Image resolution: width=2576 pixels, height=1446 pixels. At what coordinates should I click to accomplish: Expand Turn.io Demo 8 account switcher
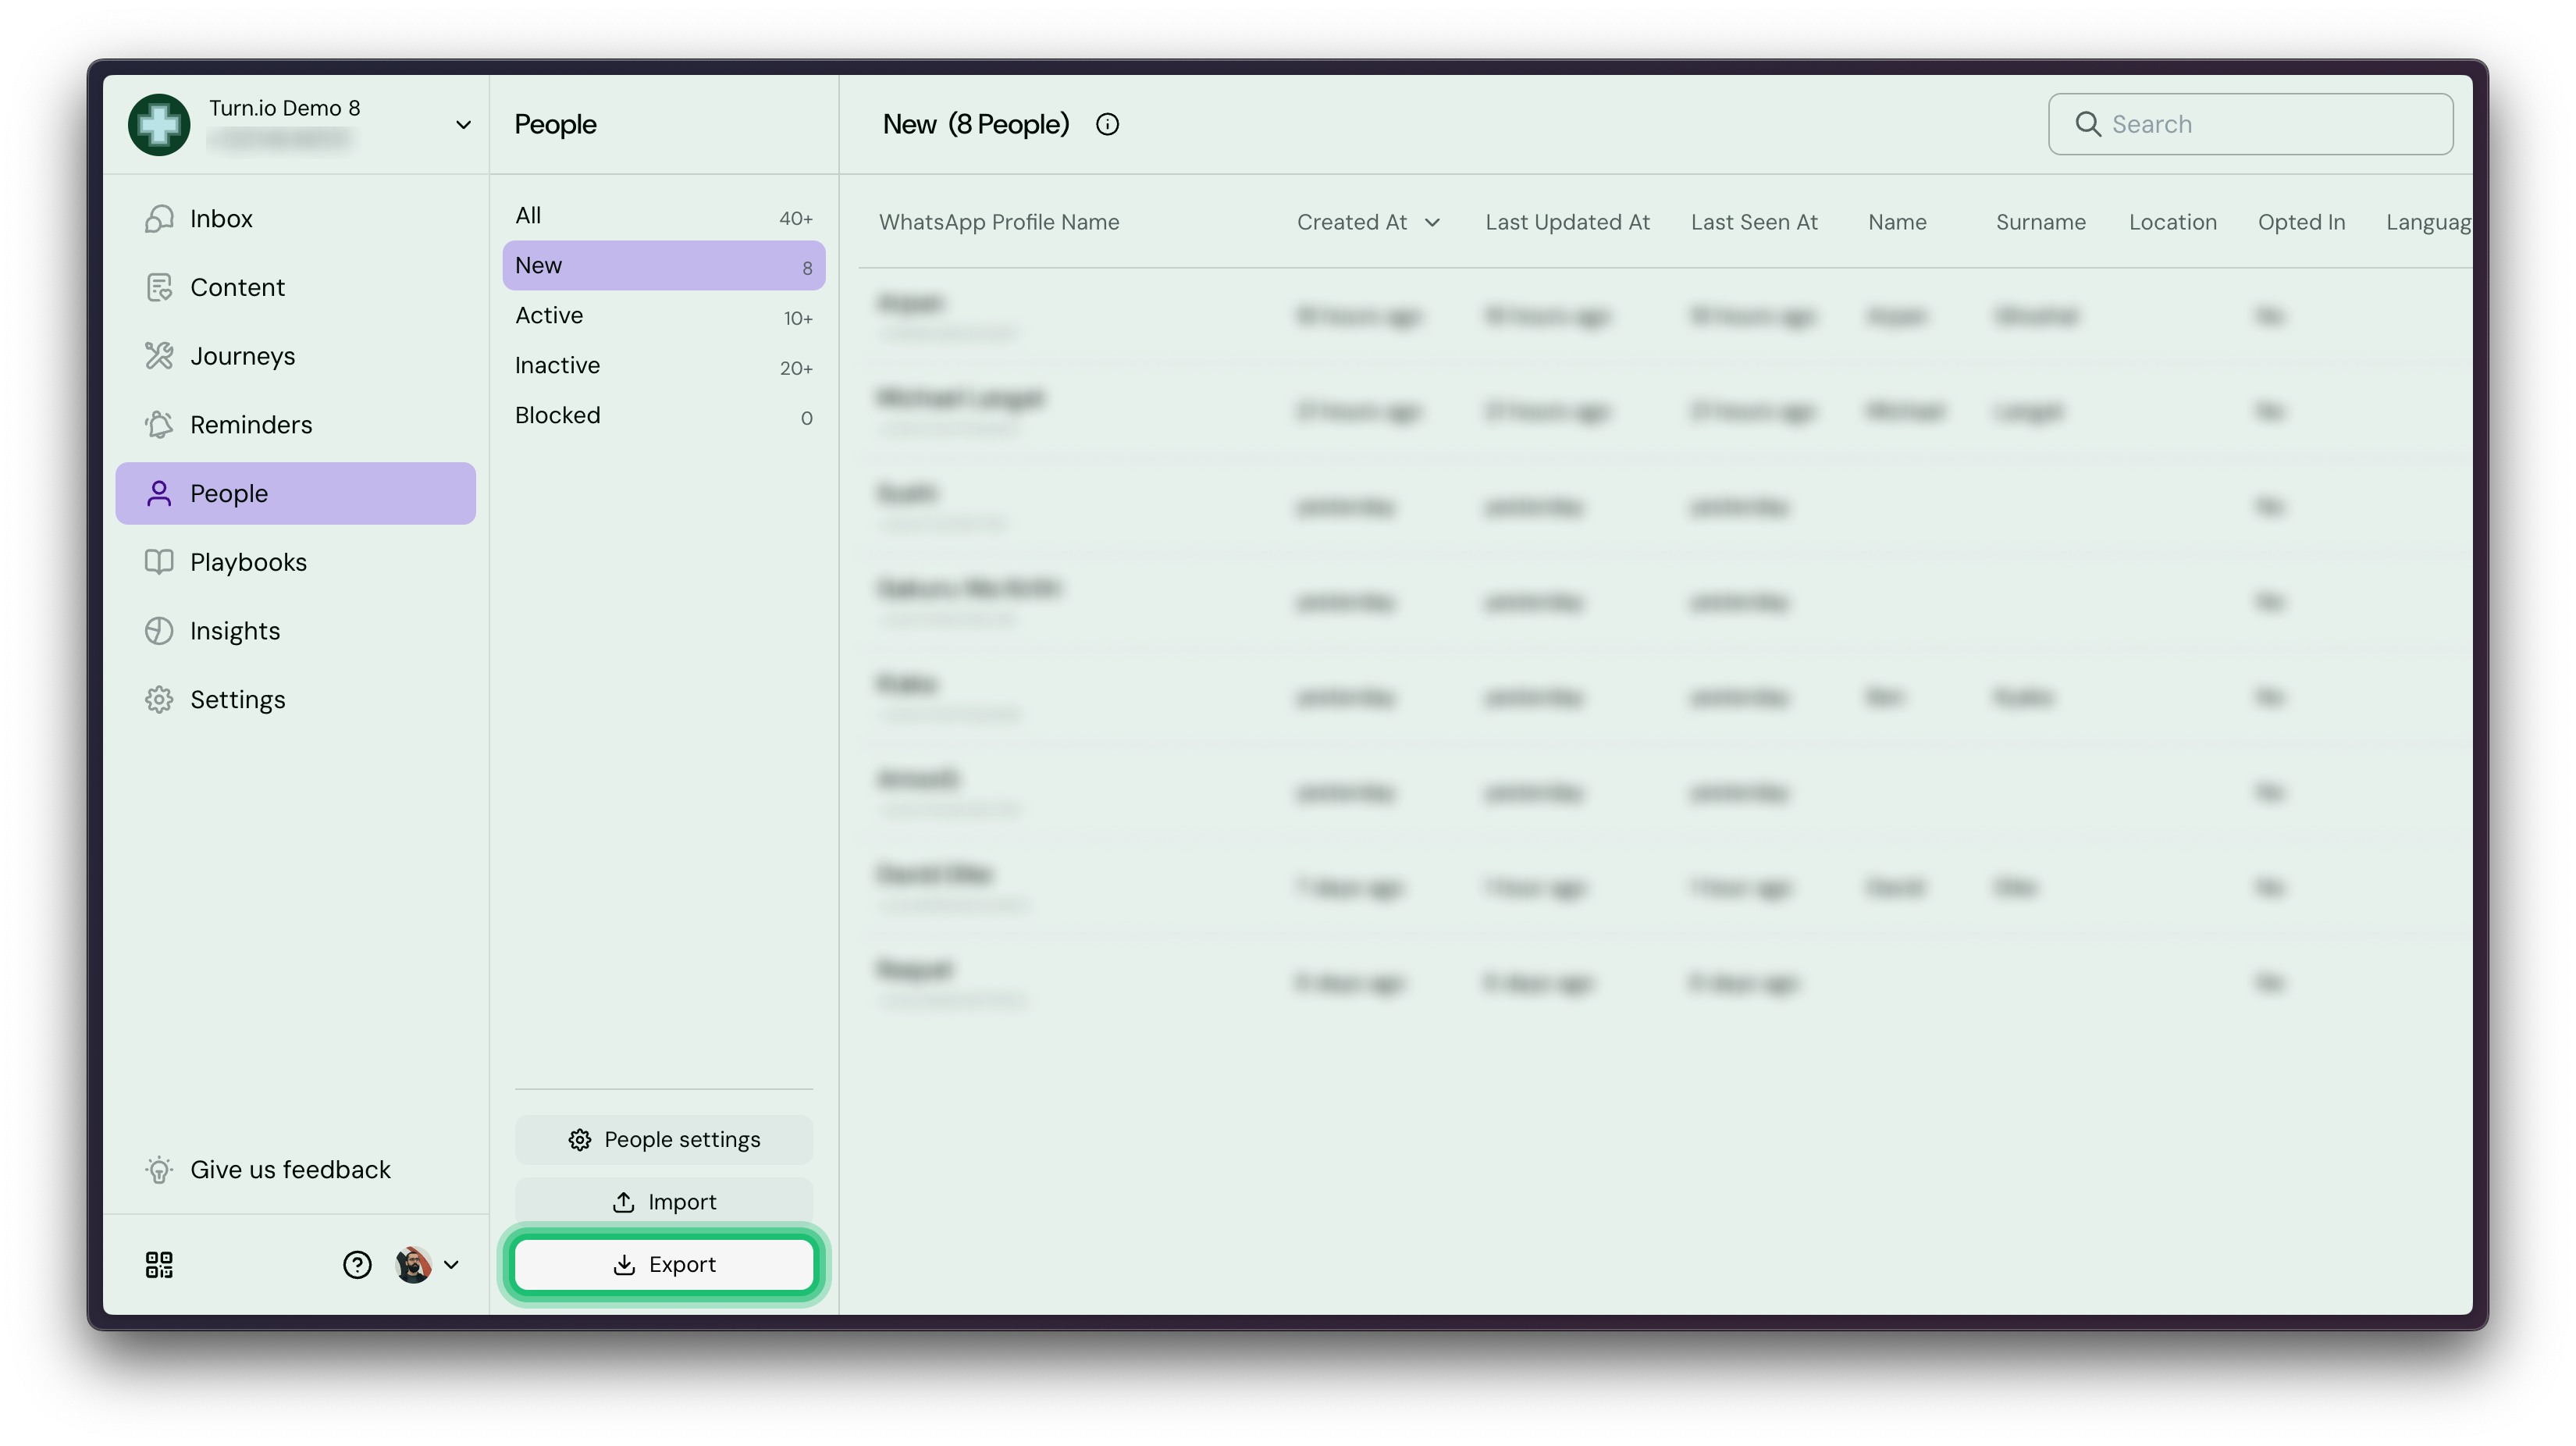[x=463, y=125]
